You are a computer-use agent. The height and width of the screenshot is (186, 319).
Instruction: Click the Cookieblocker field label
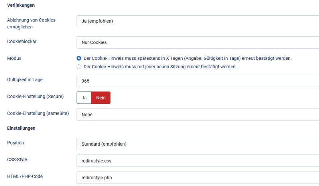point(22,42)
